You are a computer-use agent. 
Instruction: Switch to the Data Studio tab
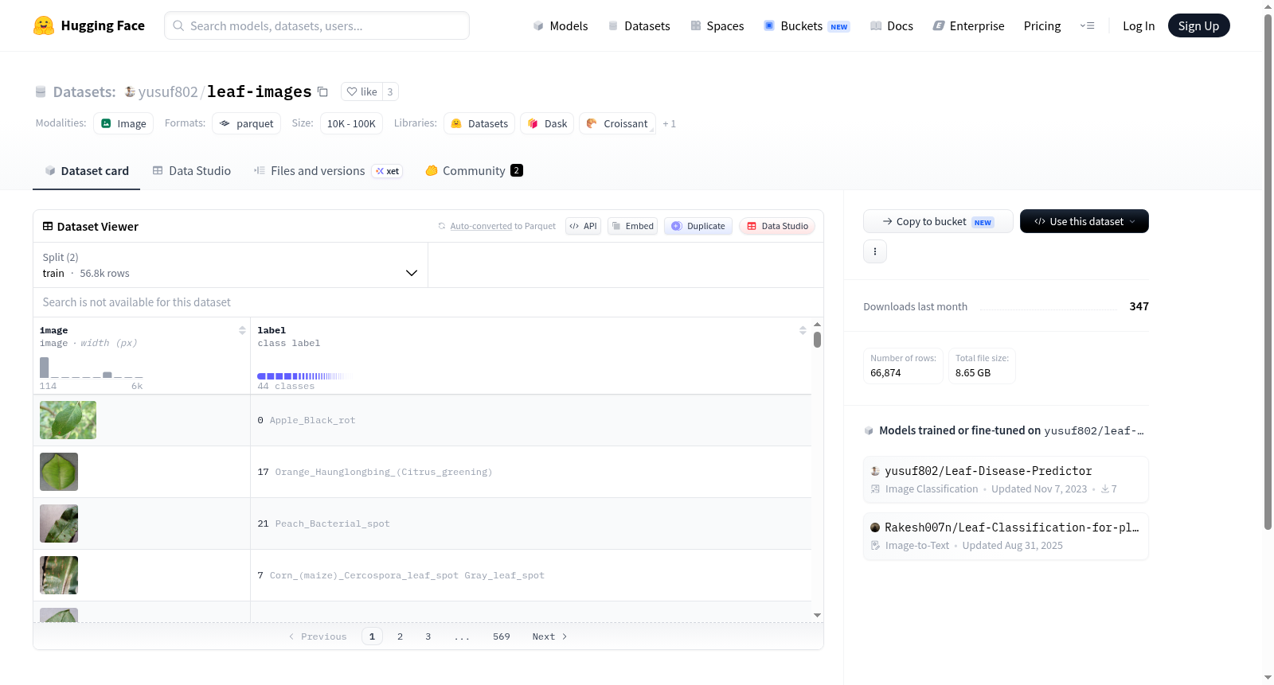[x=192, y=170]
